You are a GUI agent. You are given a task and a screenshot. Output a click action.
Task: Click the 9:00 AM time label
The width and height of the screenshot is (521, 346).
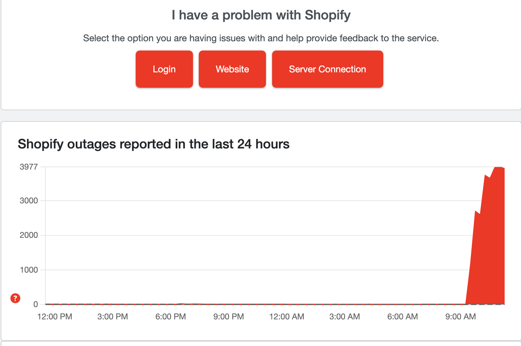(461, 316)
